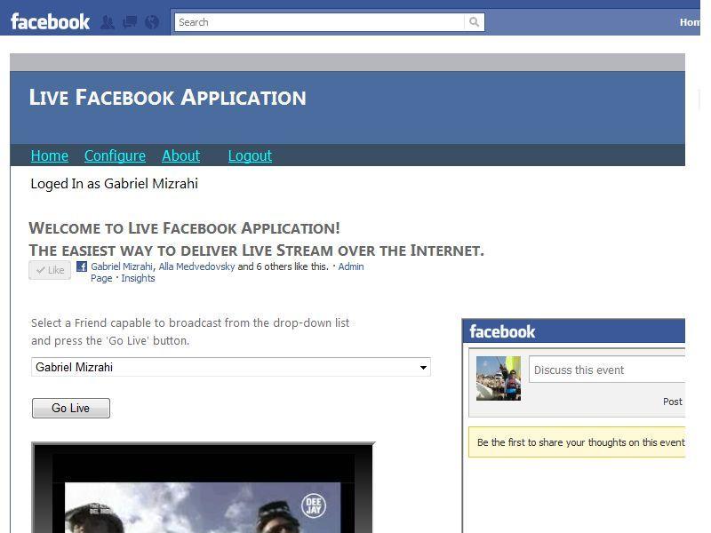Screen dimensions: 711x533
Task: Focus the Facebook Search field
Action: [x=320, y=21]
